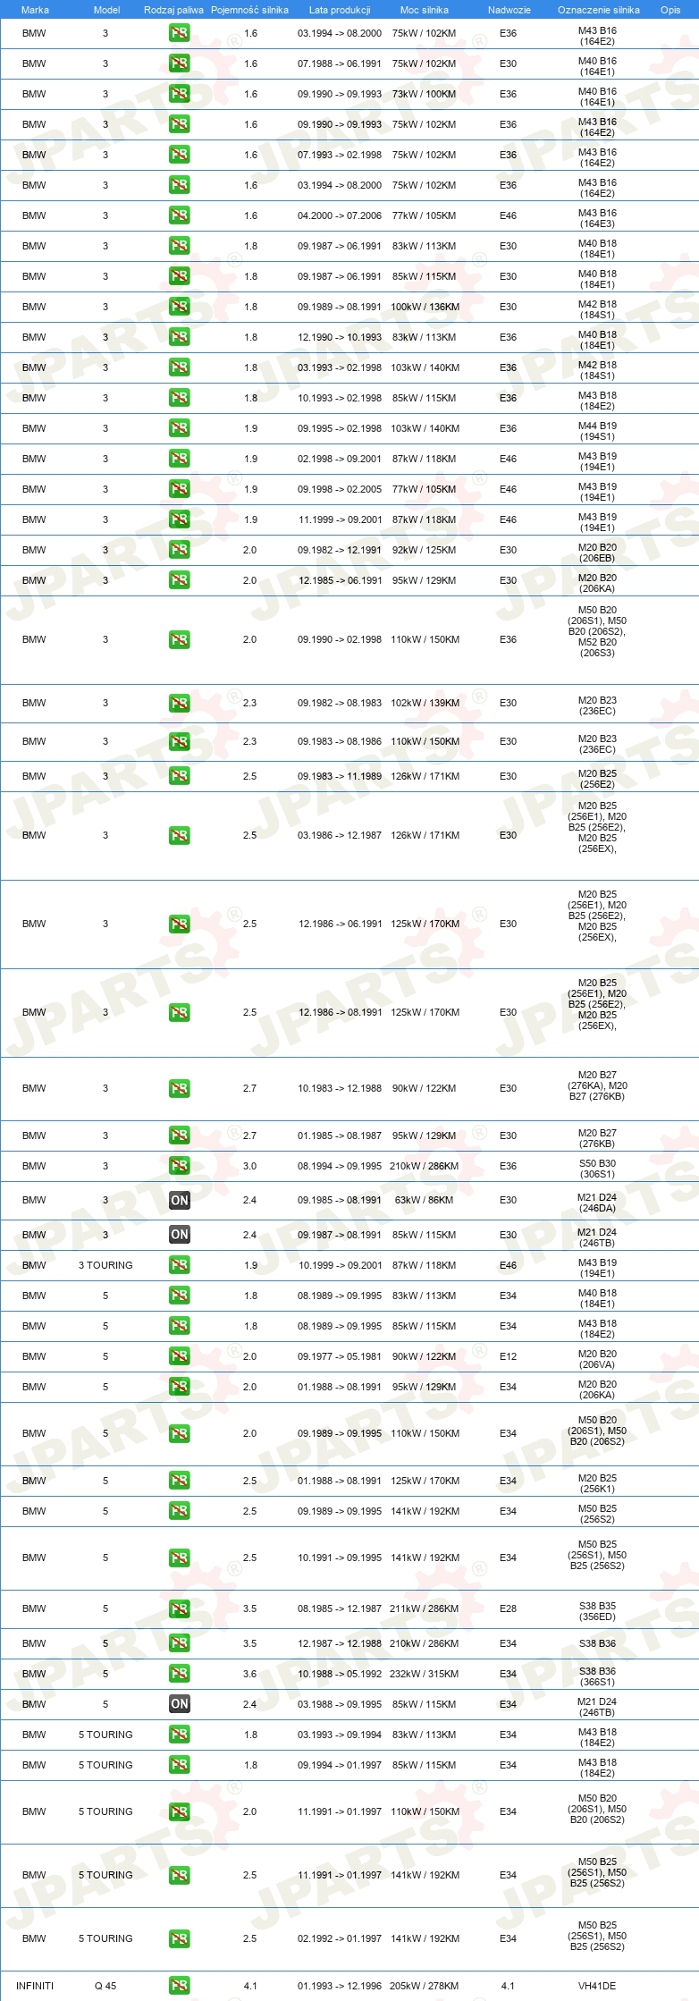Click petrol icon in 3 TOURING row
The image size is (699, 2001).
coord(179,1265)
